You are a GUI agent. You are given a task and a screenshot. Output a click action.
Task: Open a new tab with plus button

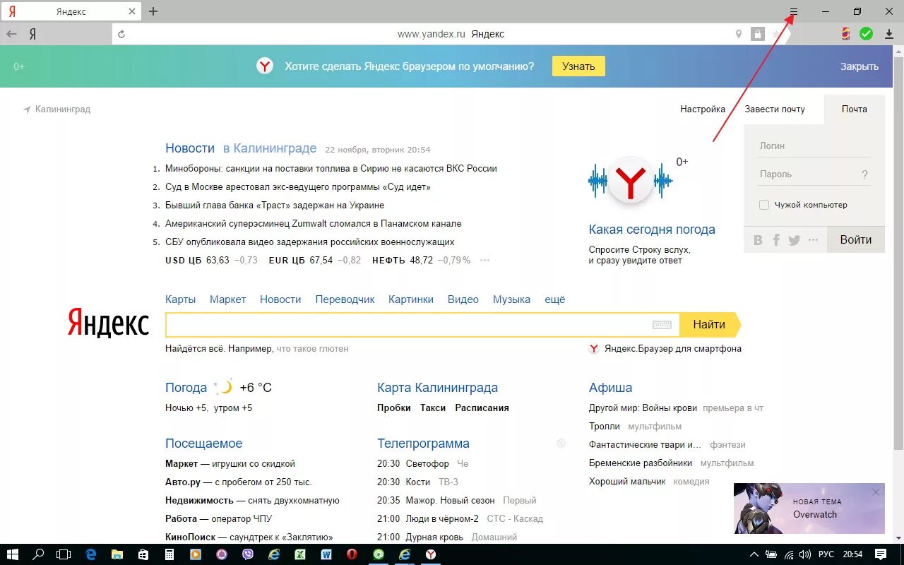click(153, 11)
